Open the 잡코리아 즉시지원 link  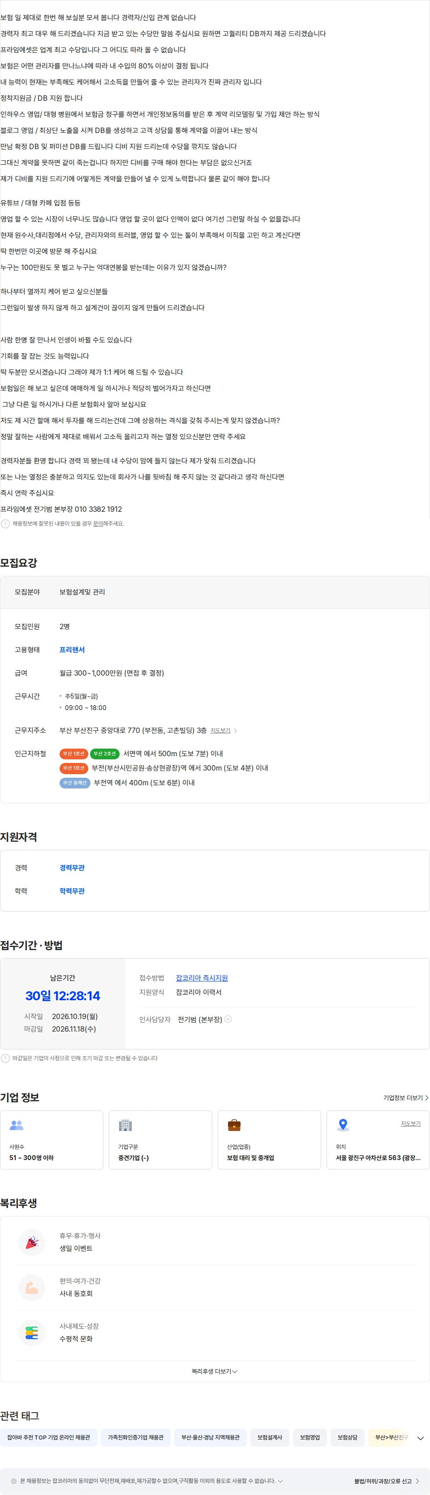tap(202, 978)
